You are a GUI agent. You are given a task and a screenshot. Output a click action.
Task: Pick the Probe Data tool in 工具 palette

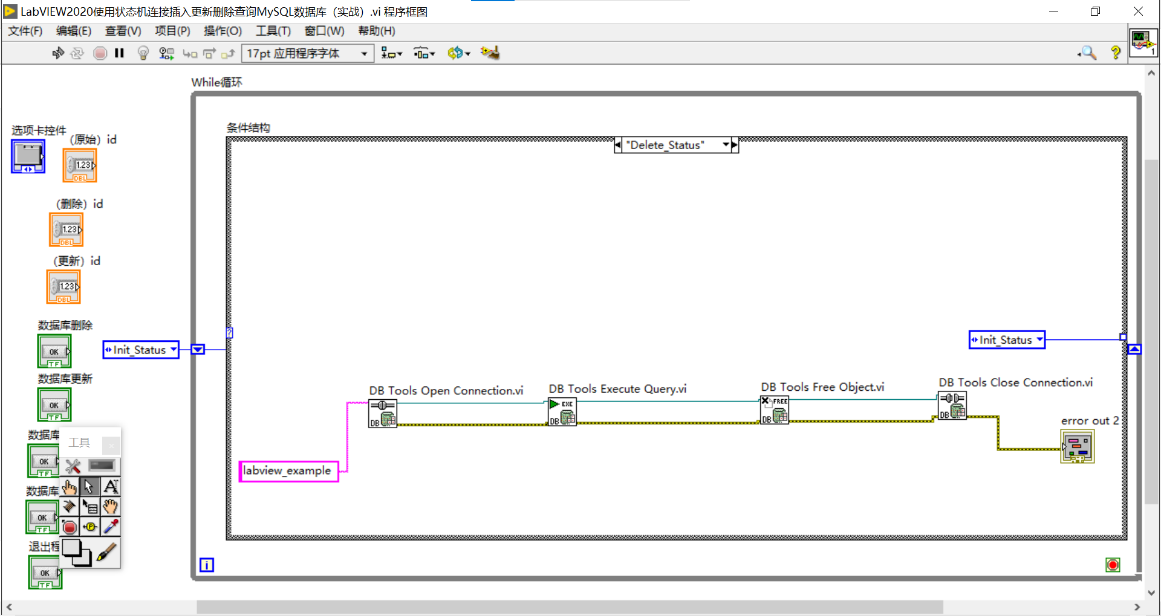(x=90, y=527)
